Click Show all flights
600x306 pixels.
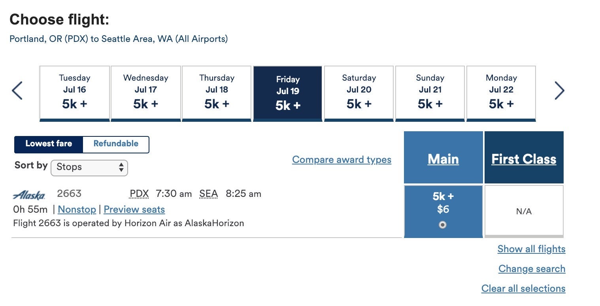tap(531, 249)
